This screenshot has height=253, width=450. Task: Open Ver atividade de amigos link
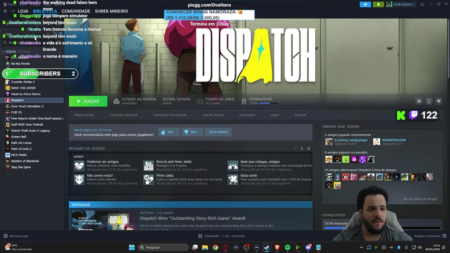[x=420, y=199]
